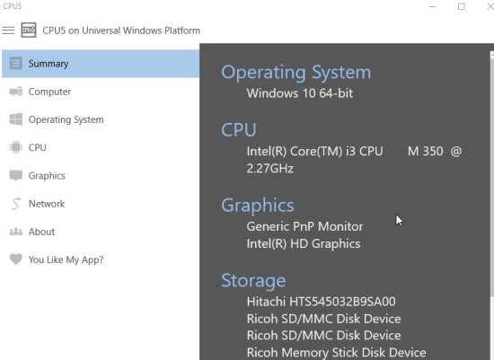Open the About people icon
The width and height of the screenshot is (494, 360).
pyautogui.click(x=16, y=232)
